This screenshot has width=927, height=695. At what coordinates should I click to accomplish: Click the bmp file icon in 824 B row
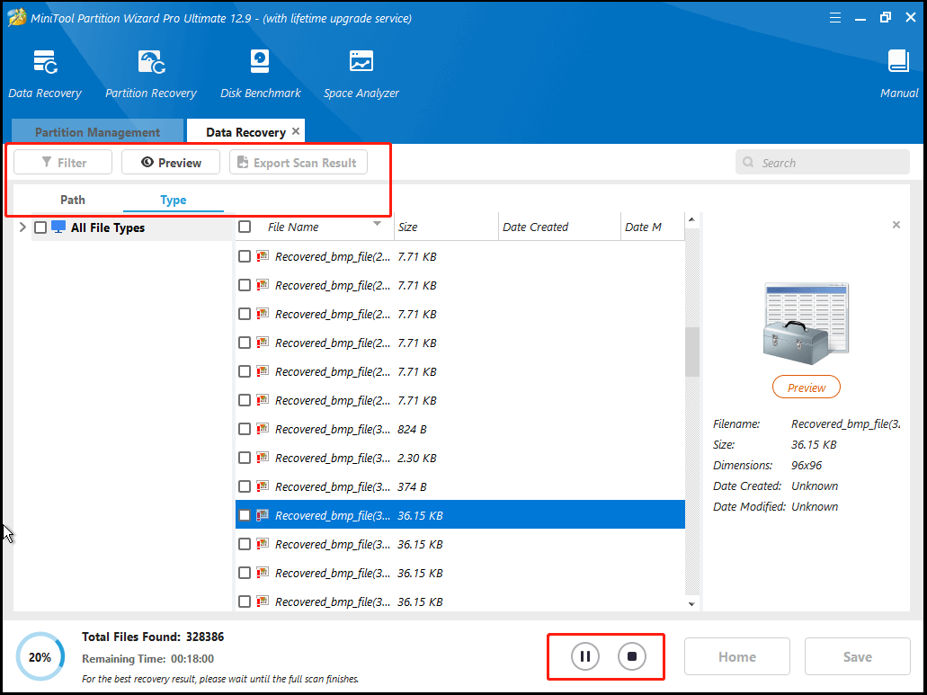(x=263, y=429)
